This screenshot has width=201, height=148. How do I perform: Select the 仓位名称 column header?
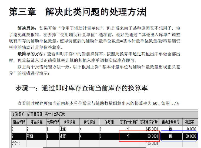coord(89,122)
